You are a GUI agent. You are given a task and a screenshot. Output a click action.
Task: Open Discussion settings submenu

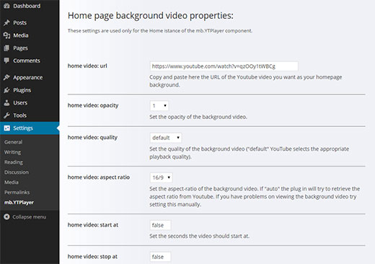[17, 172]
